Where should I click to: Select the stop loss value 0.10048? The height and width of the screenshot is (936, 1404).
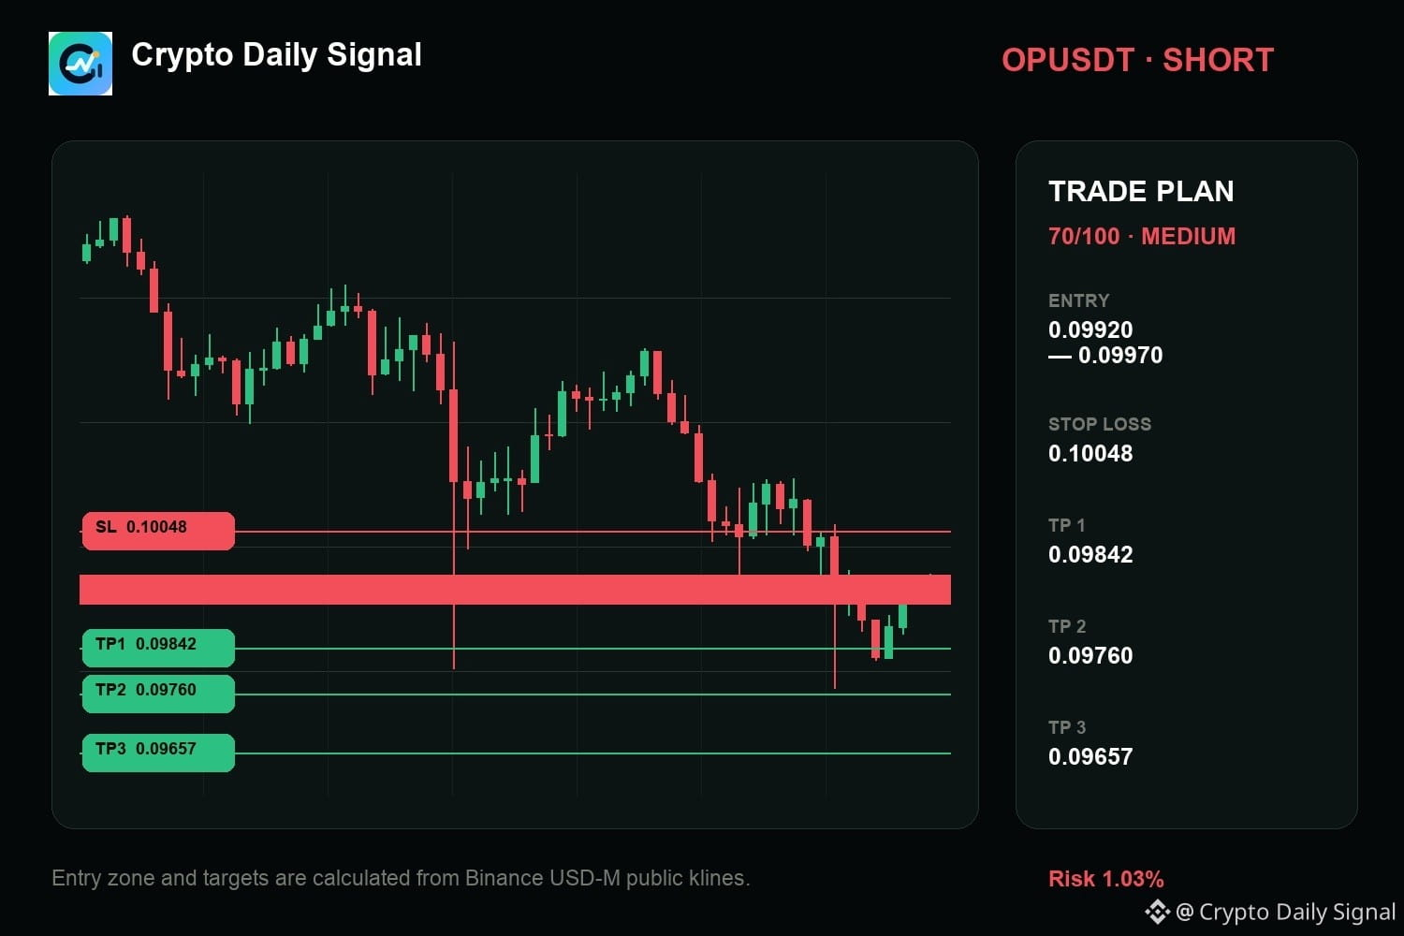pos(1090,453)
